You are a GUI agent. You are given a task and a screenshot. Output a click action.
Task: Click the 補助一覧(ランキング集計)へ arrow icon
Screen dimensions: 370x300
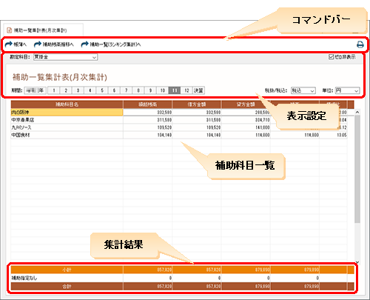point(84,44)
